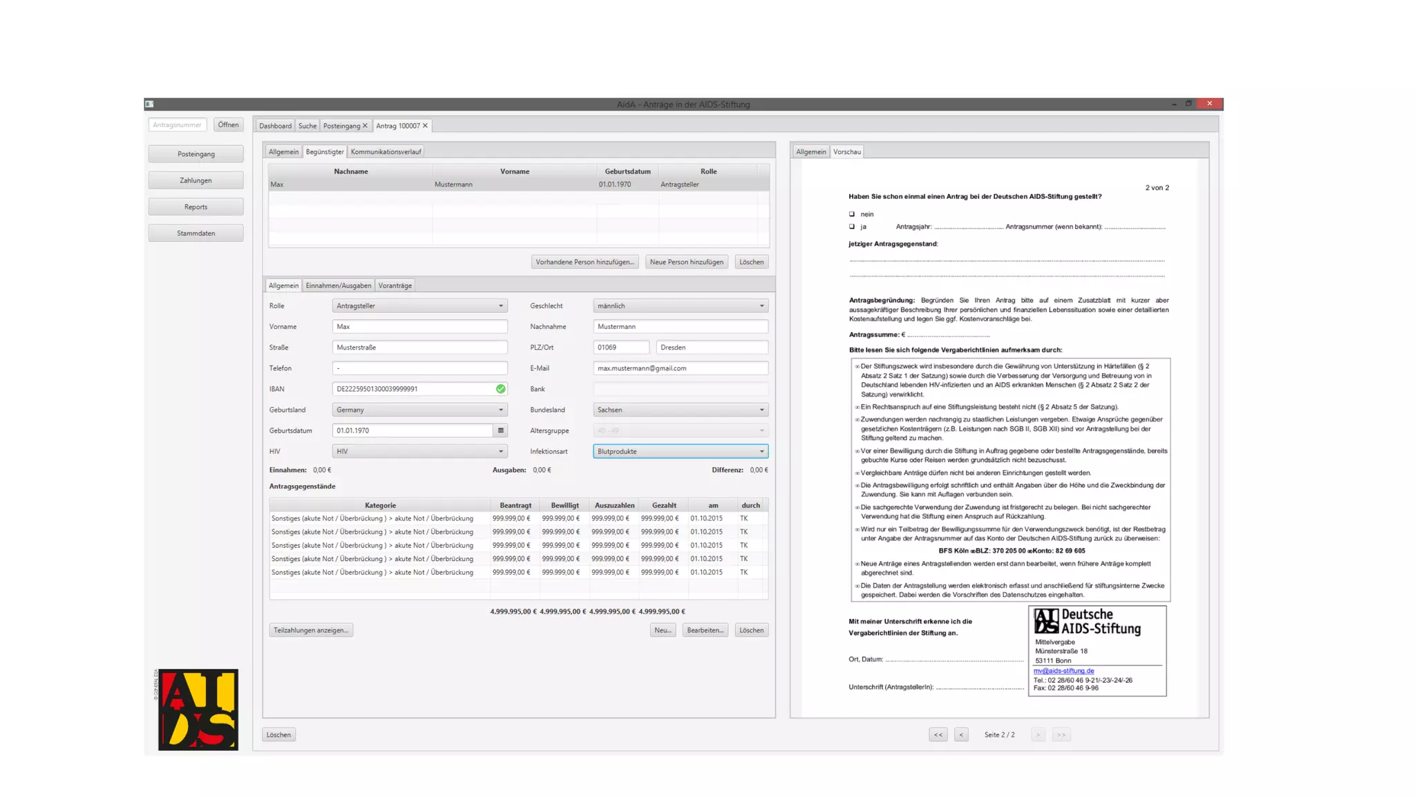The width and height of the screenshot is (1415, 796).
Task: Click the AIDS logo in sidebar
Action: (x=198, y=709)
